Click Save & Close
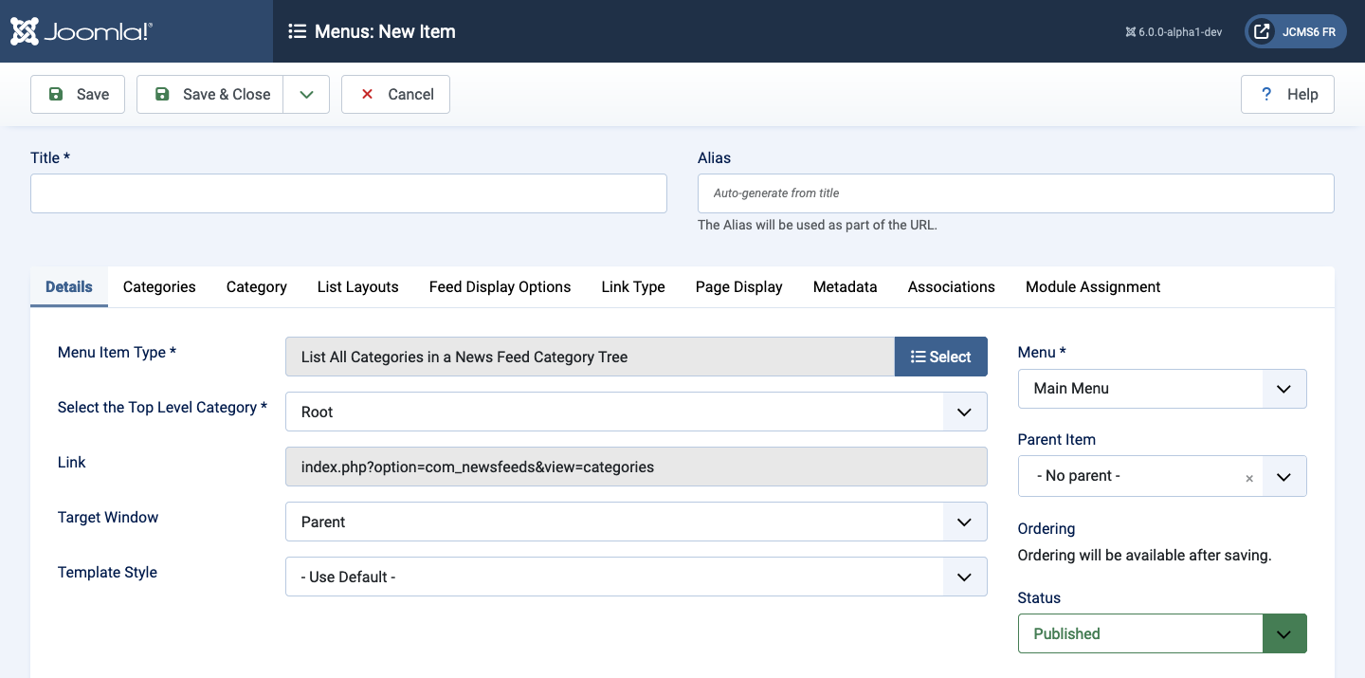 click(210, 94)
